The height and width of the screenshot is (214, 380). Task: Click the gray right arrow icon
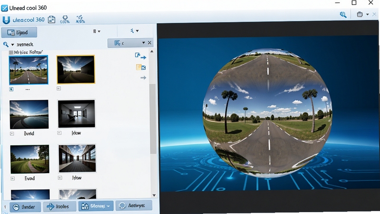143,78
